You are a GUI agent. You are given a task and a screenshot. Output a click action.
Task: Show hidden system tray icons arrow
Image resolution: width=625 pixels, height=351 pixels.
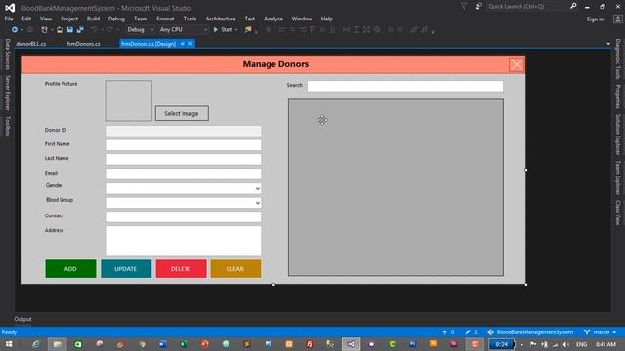(x=522, y=344)
